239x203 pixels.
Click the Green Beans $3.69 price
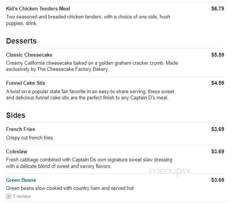tap(217, 180)
